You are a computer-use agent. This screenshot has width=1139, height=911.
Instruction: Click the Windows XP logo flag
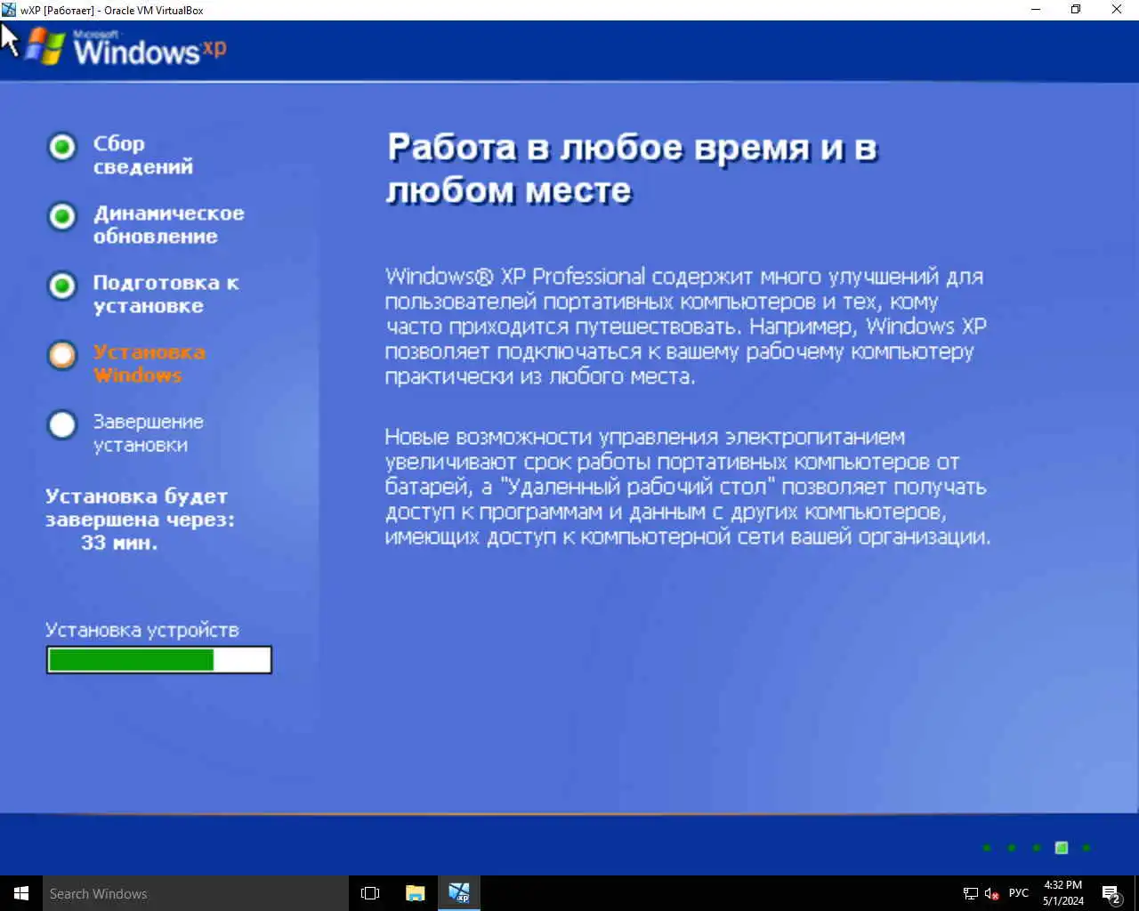(x=45, y=46)
